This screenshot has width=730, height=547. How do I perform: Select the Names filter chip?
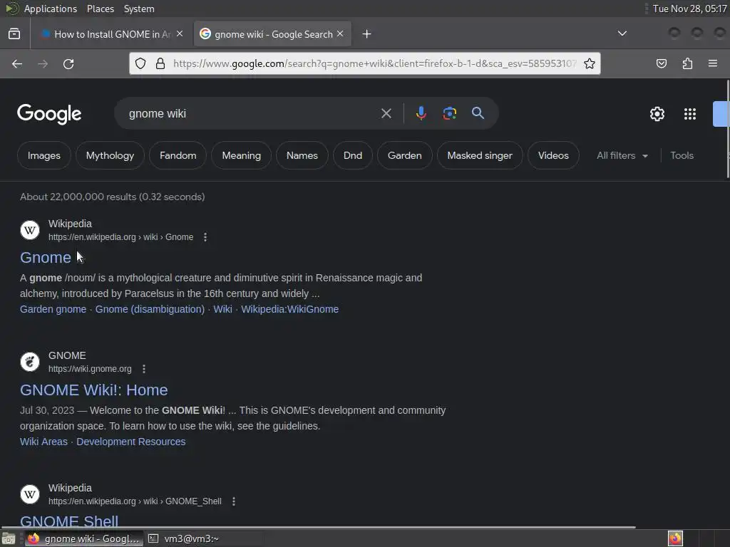click(302, 156)
